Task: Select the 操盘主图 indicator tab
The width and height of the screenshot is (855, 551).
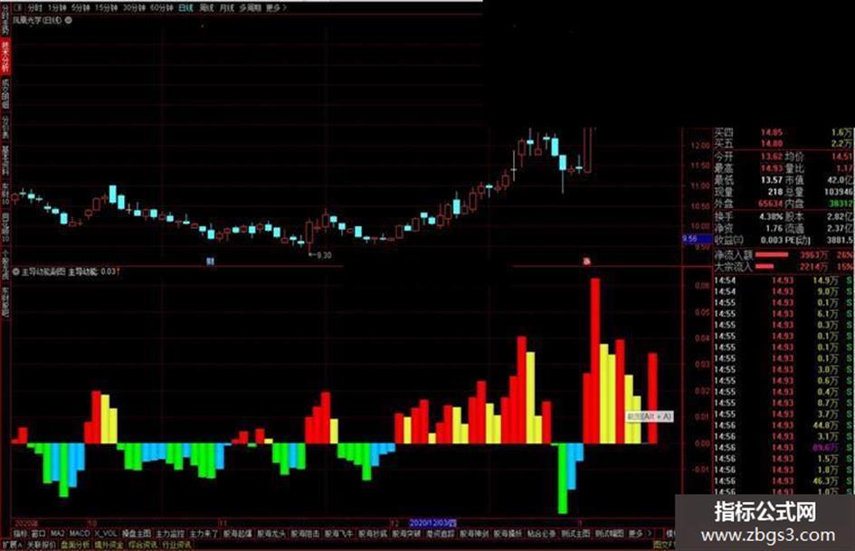Action: click(137, 534)
